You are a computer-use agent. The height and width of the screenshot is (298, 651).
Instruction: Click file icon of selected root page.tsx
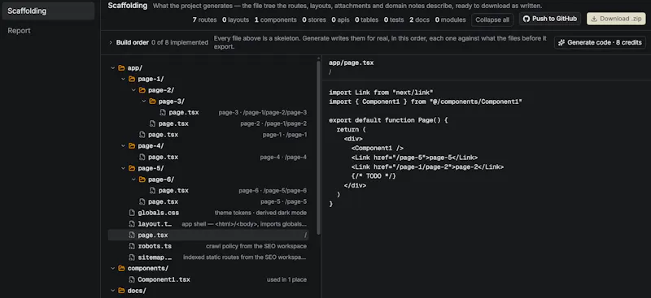pos(132,235)
